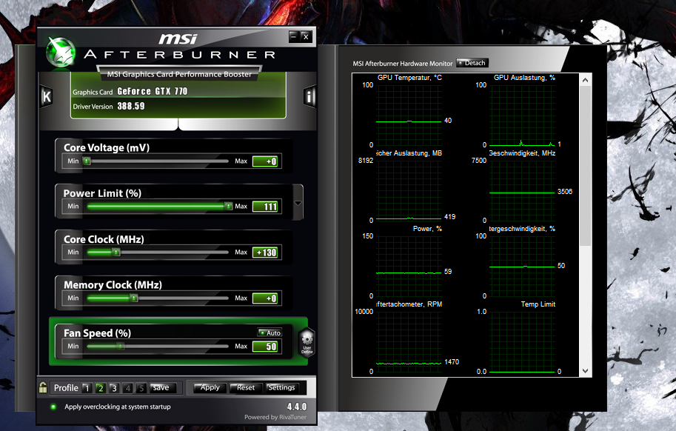The image size is (676, 431).
Task: Expand the Power Limit dropdown arrow
Action: [x=298, y=203]
